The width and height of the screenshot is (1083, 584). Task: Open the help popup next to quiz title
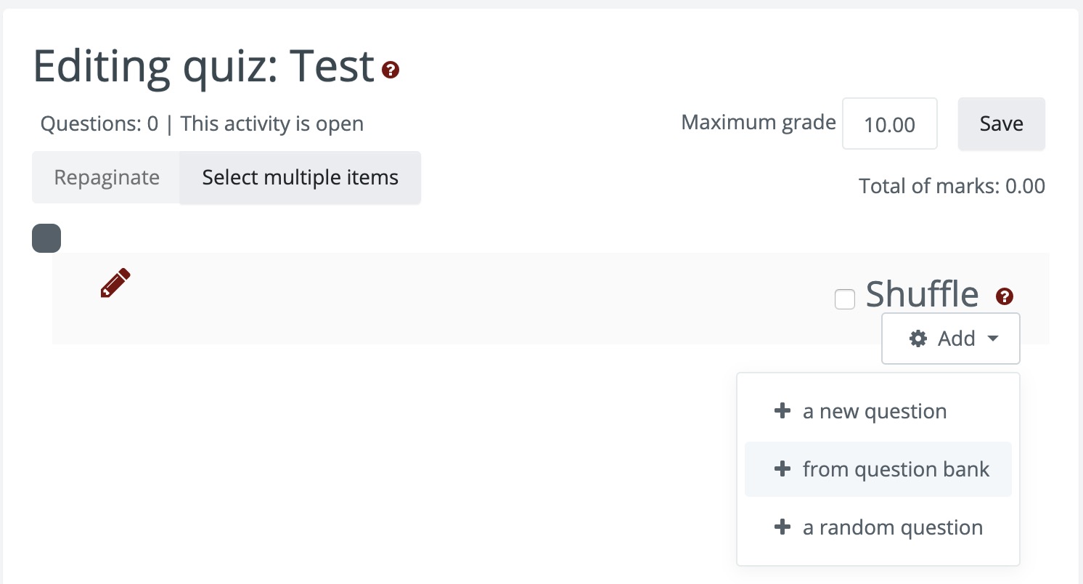(391, 70)
